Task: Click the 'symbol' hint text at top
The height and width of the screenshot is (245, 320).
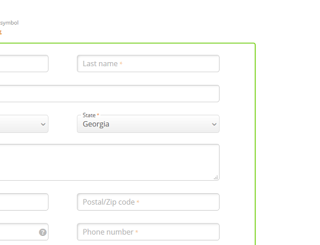Action: [9, 23]
